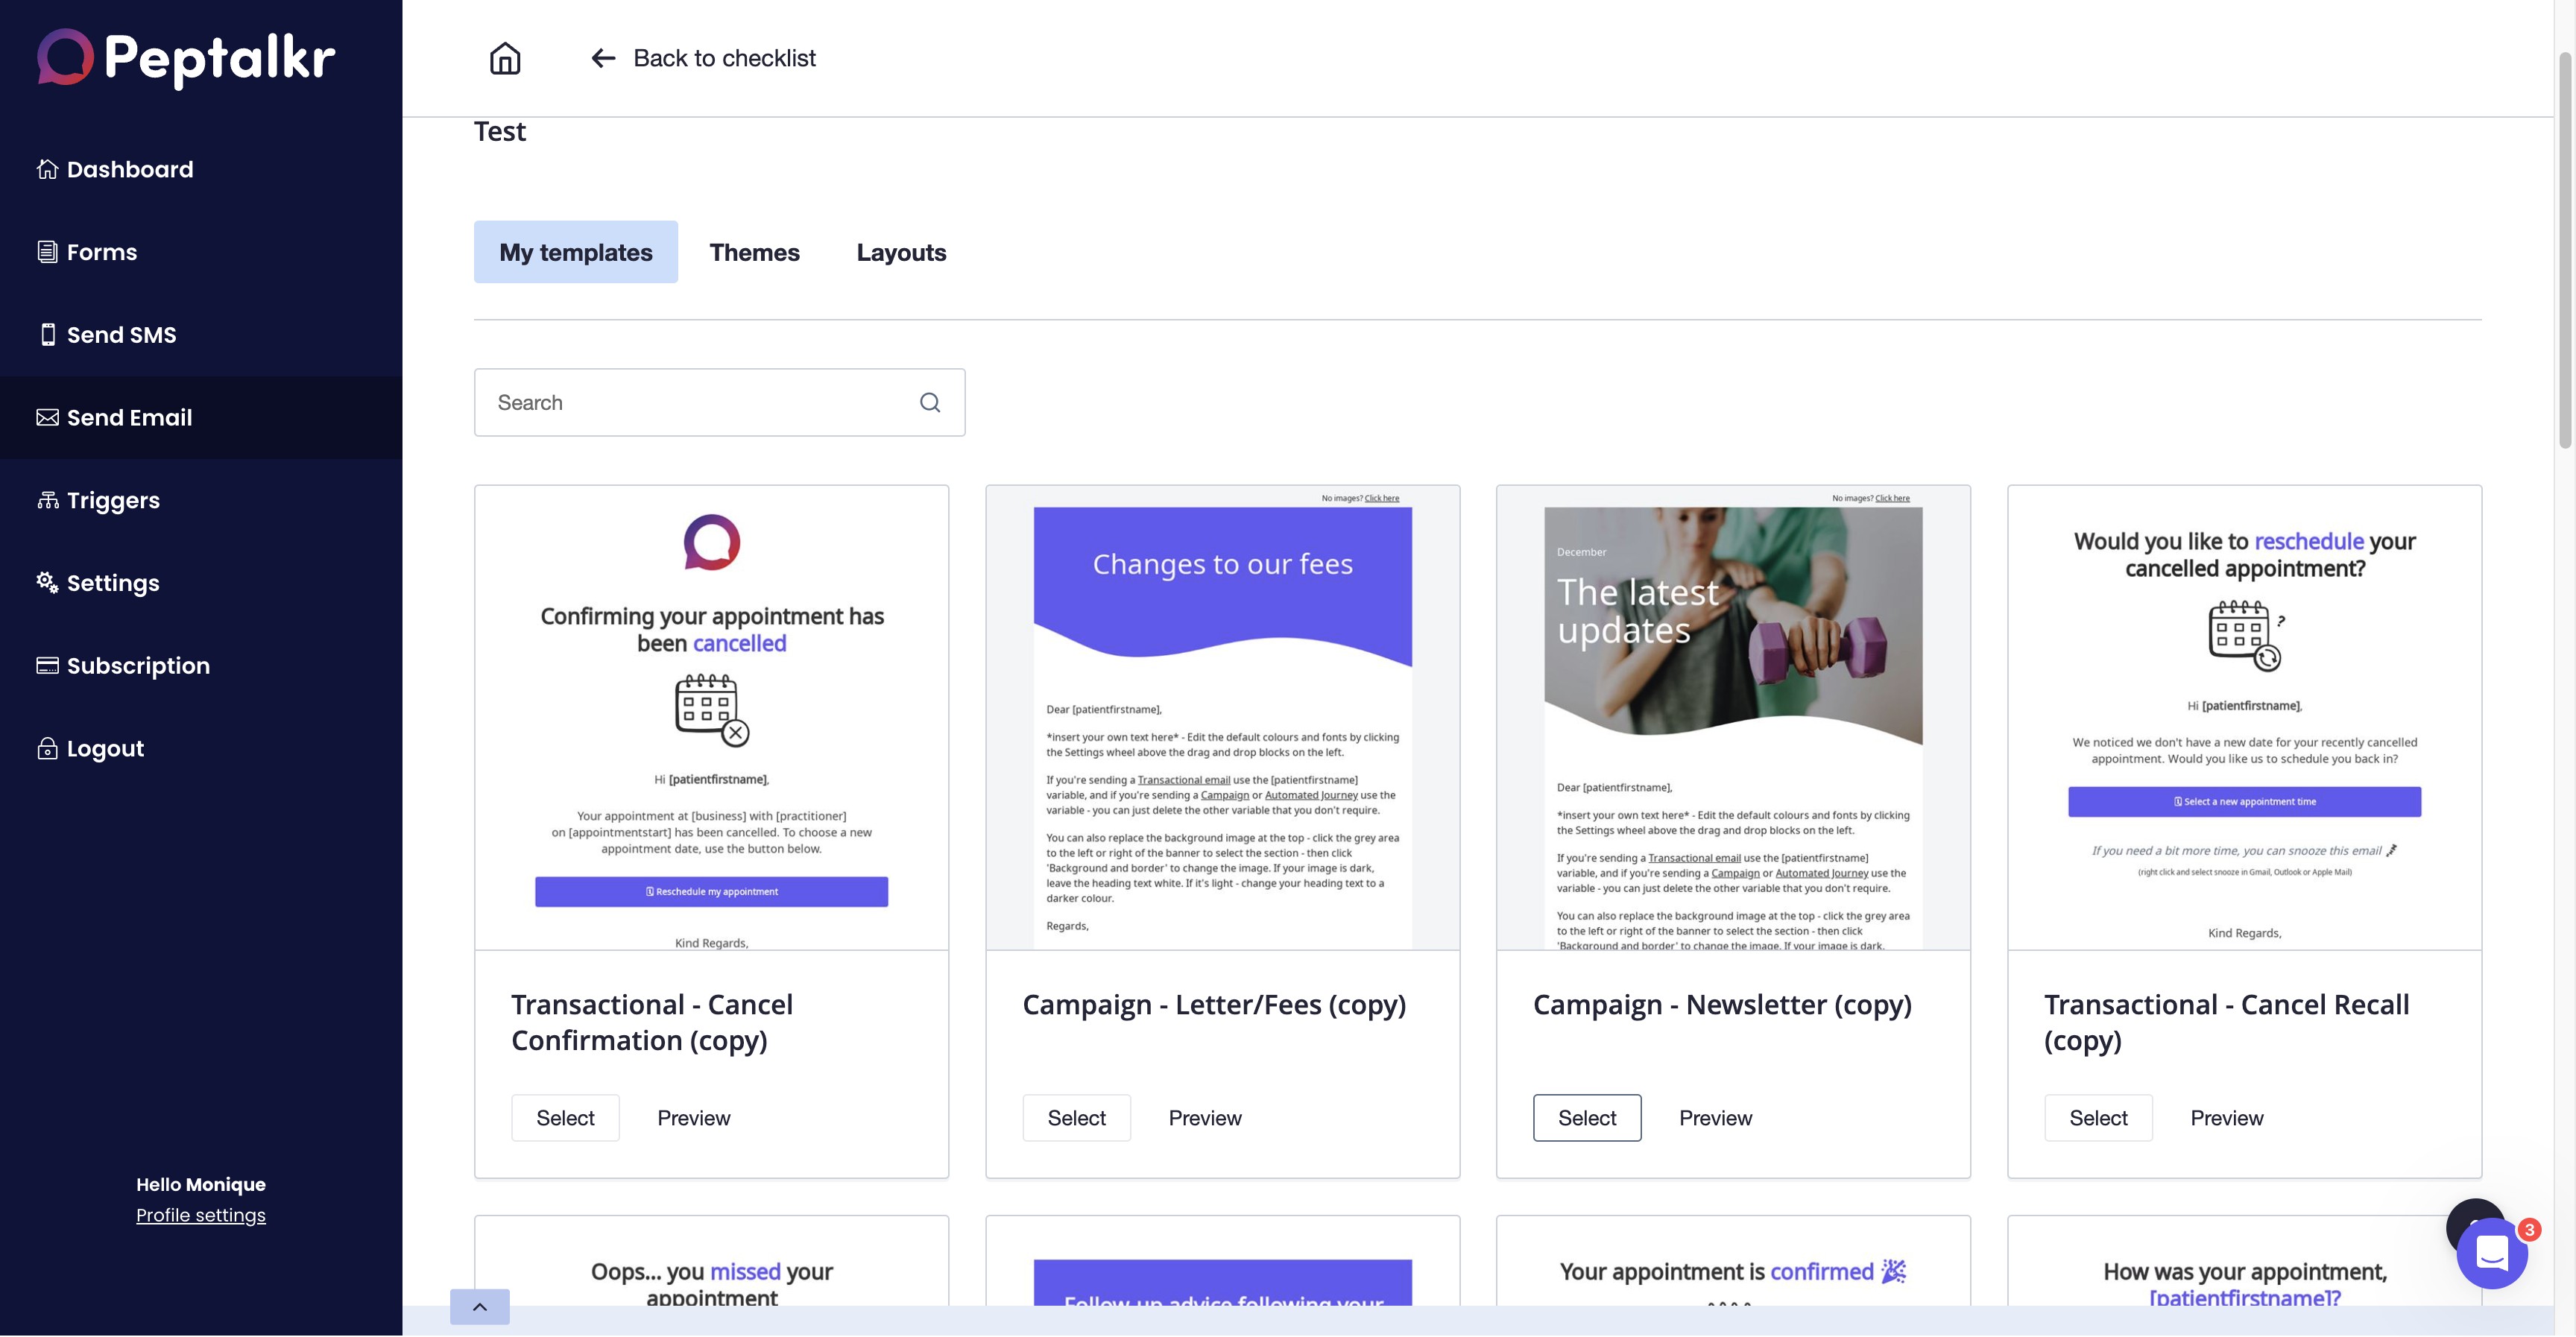Screen dimensions: 2576x1337
Task: Open Forms in sidebar
Action: click(101, 252)
